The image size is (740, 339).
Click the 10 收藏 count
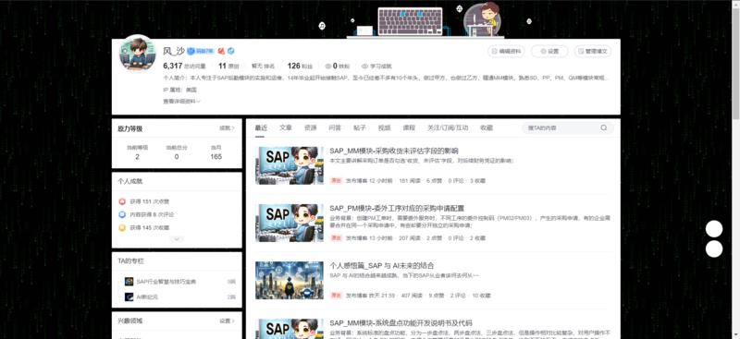click(481, 296)
